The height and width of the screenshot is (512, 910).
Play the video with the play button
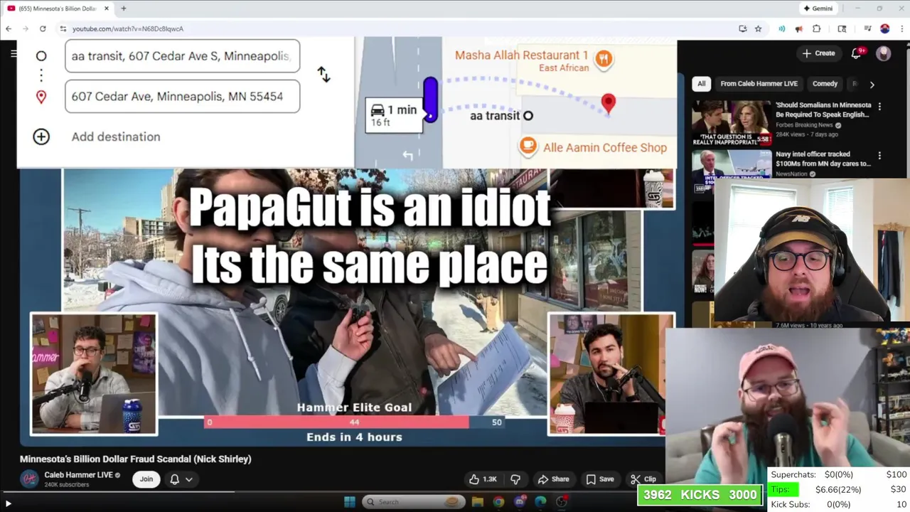[x=9, y=503]
